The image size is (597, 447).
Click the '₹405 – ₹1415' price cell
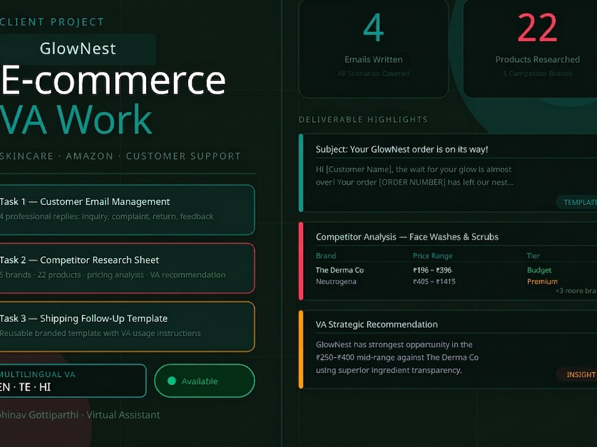[x=434, y=282]
